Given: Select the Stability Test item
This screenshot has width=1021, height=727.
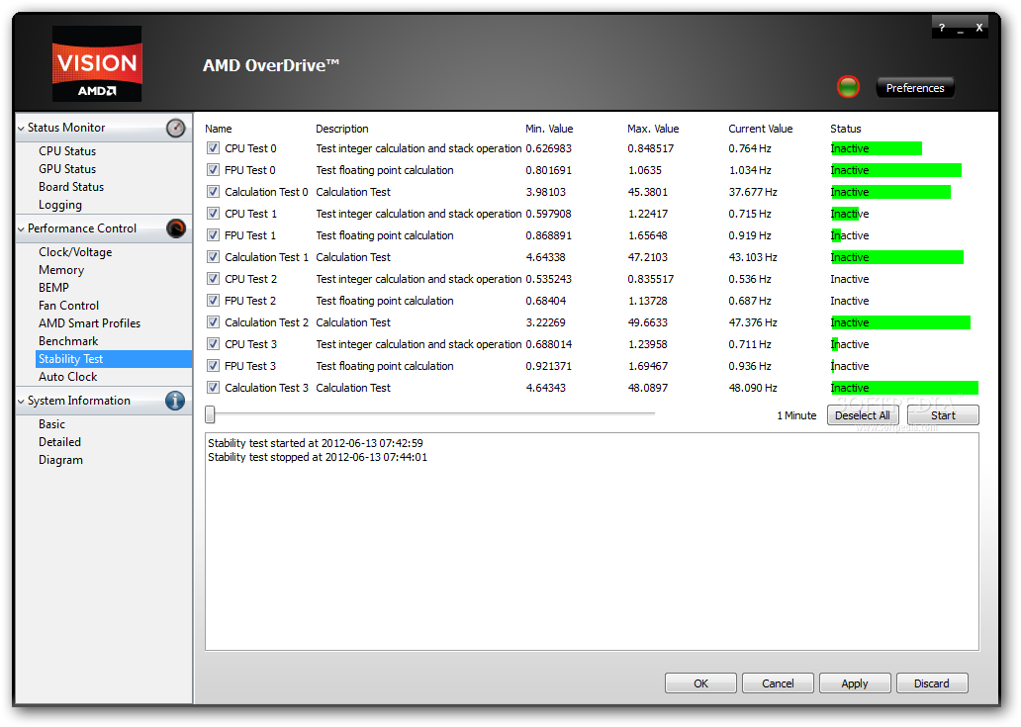Looking at the screenshot, I should (x=114, y=359).
